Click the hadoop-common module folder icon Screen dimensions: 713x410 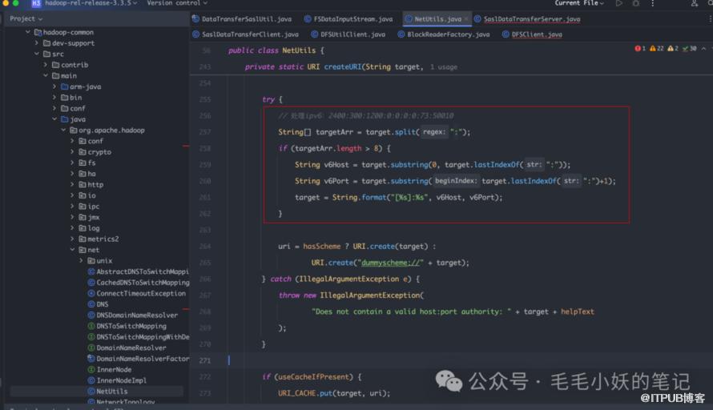pyautogui.click(x=38, y=32)
